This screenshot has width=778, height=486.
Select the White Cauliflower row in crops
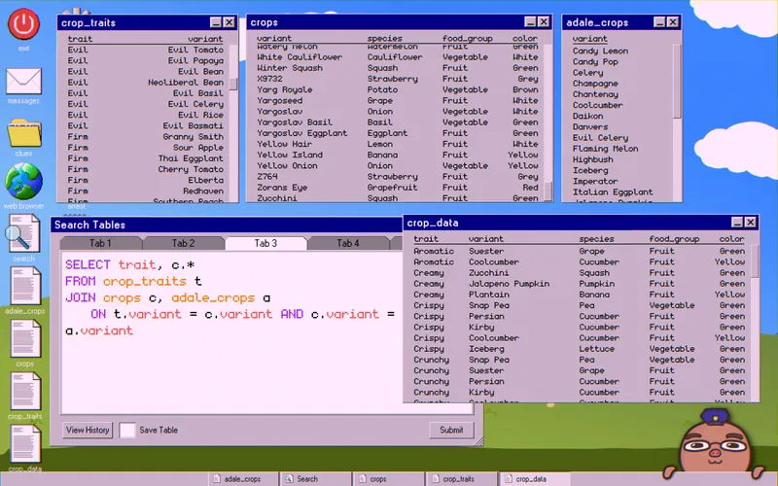(398, 57)
